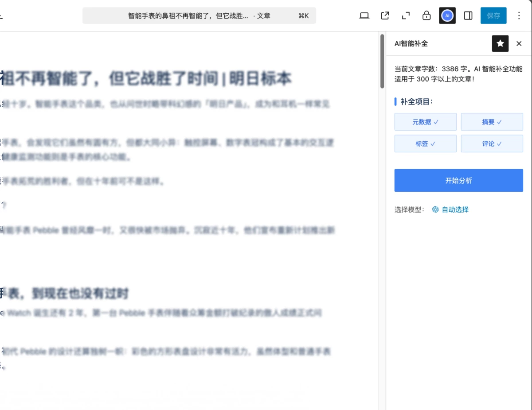Toggle the 摘要 completion item

point(492,122)
